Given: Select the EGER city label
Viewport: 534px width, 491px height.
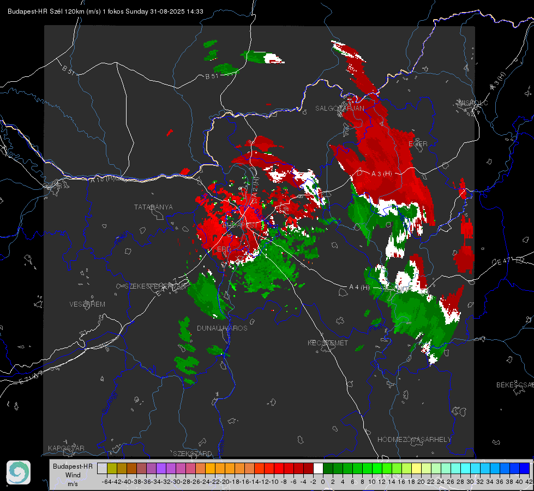Looking at the screenshot, I should click(x=418, y=144).
